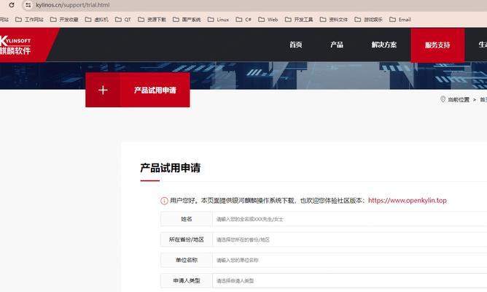Open the 游戏娱乐 bookmark folder

(x=369, y=20)
